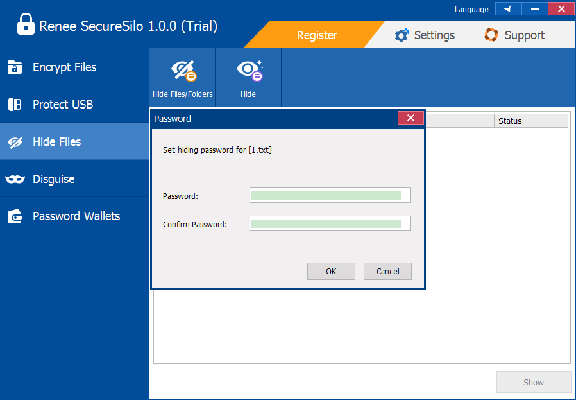Close the Password dialog
Image resolution: width=576 pixels, height=400 pixels.
click(411, 118)
